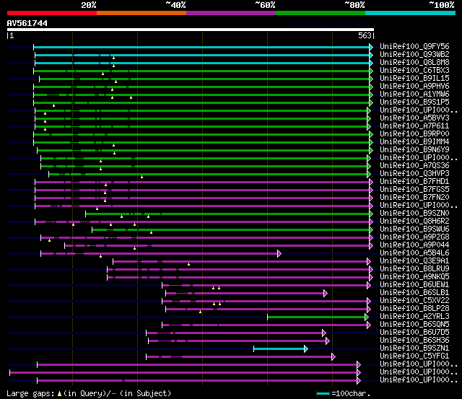
Task: Click the red 20% identity legend segment
Action: 52,13
